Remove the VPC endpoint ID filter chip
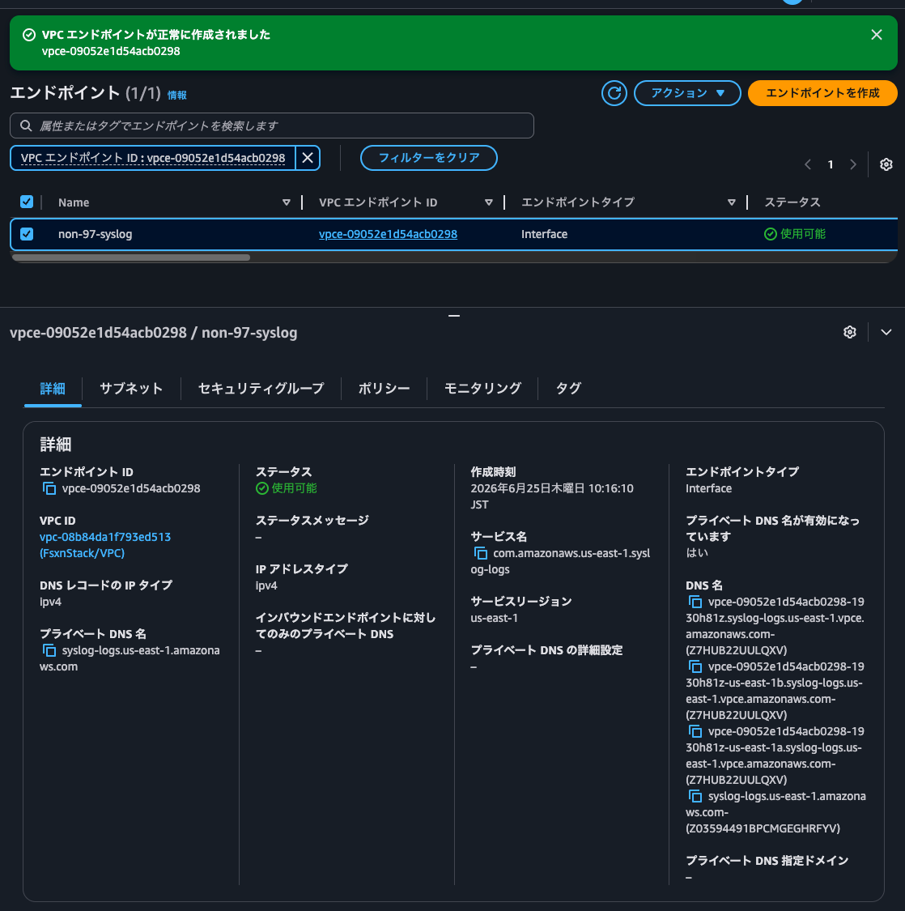This screenshot has height=911, width=905. point(308,158)
